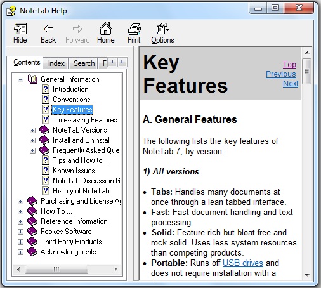Click the book icon beside How To
Image resolution: width=321 pixels, height=288 pixels.
(x=32, y=211)
